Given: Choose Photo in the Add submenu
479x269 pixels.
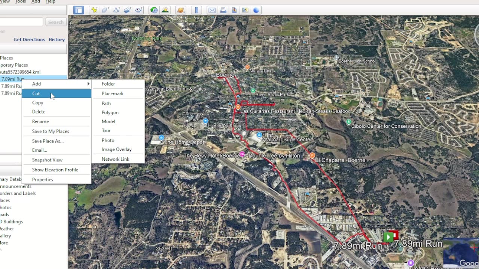Looking at the screenshot, I should pyautogui.click(x=118, y=140).
